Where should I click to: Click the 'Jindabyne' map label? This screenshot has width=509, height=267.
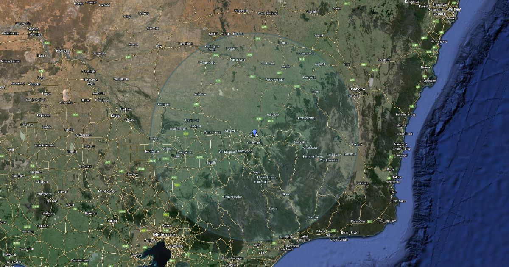(334, 154)
